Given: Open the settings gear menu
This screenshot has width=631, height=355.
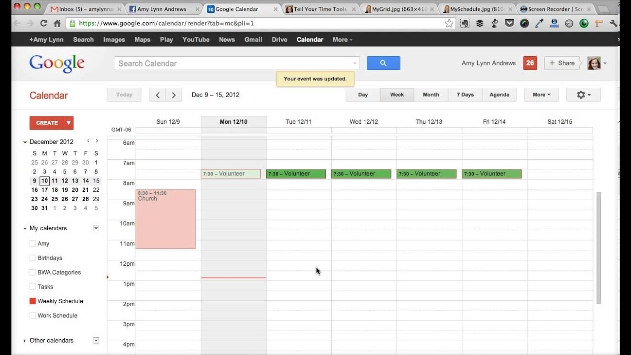Looking at the screenshot, I should (x=584, y=95).
